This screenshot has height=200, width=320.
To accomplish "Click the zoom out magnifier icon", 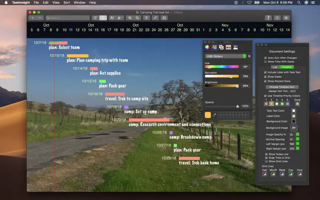I will [x=137, y=18].
